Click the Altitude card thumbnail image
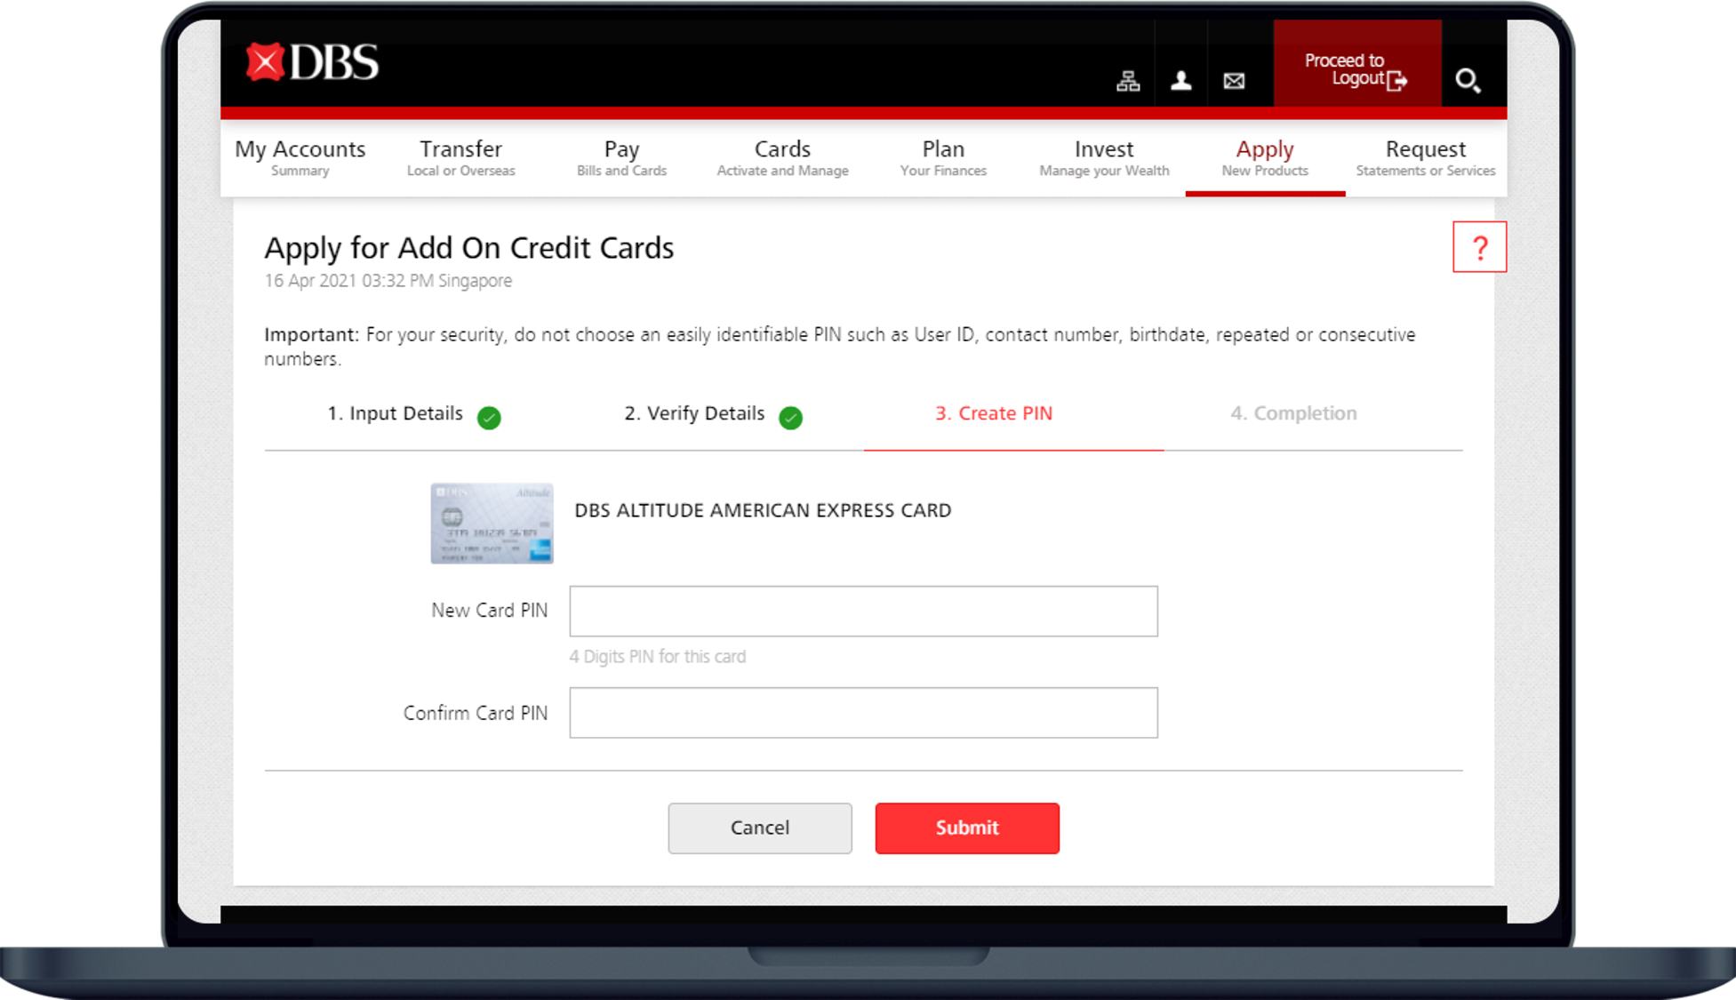Viewport: 1736px width, 1000px height. 492,524
